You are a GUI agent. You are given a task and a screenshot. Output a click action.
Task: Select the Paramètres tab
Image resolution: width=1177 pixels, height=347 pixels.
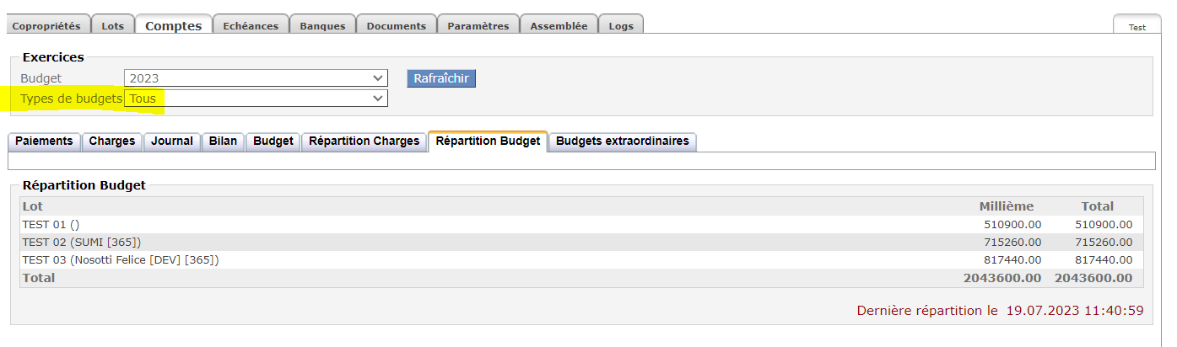click(x=478, y=25)
